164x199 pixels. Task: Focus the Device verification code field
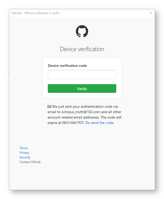[82, 75]
